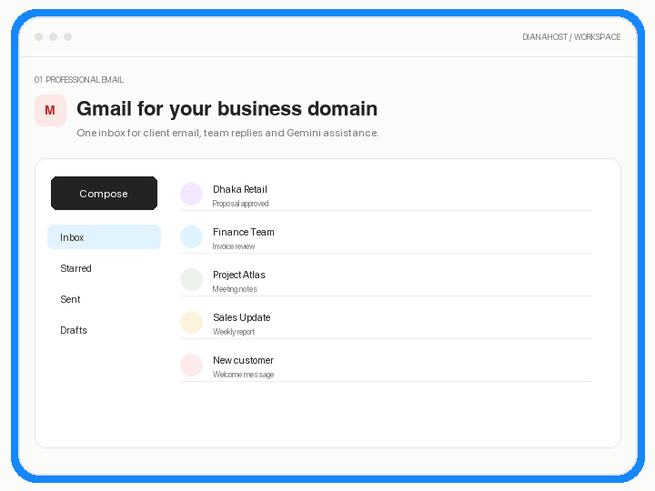Image resolution: width=655 pixels, height=491 pixels.
Task: Open the Sales Update email
Action: [x=386, y=322]
